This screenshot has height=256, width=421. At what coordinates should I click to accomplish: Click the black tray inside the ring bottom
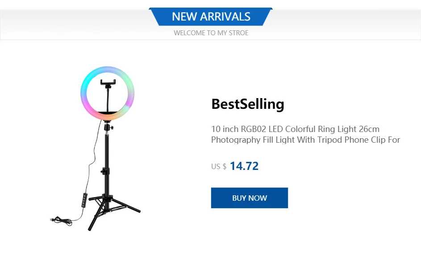click(x=107, y=114)
